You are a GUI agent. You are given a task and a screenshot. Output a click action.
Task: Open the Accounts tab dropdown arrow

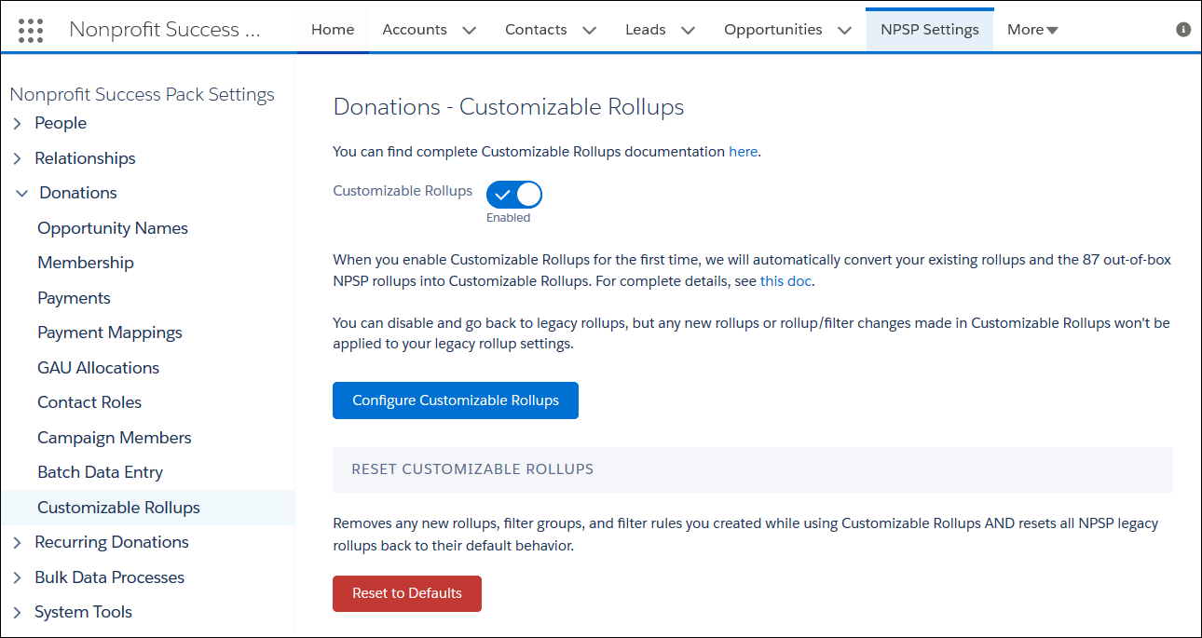point(470,30)
